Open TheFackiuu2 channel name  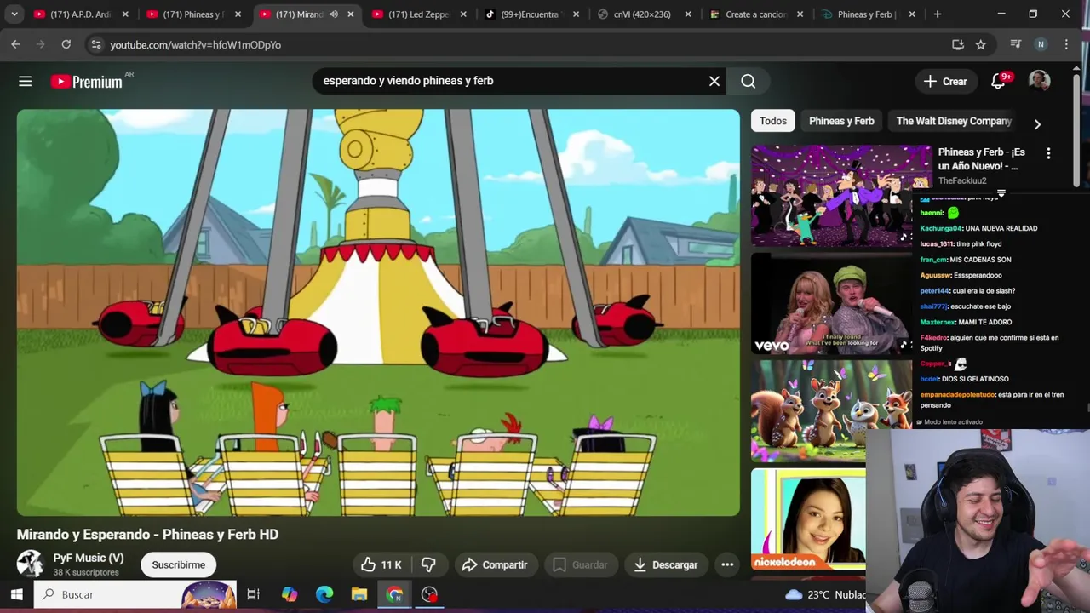[962, 181]
